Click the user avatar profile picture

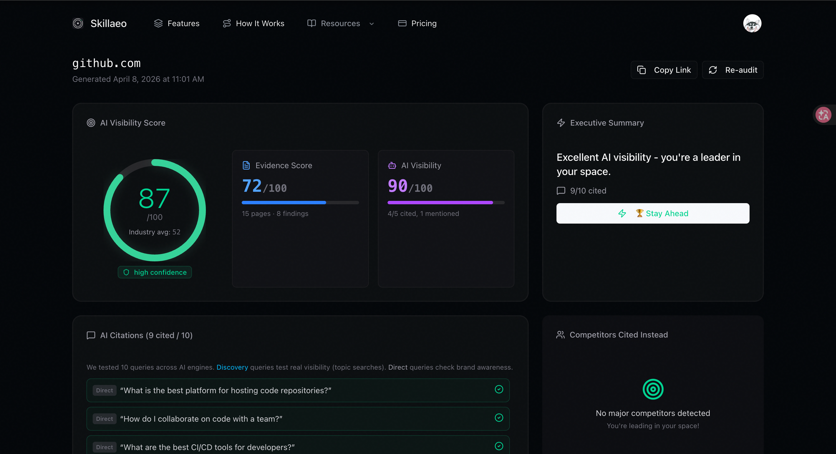(752, 23)
